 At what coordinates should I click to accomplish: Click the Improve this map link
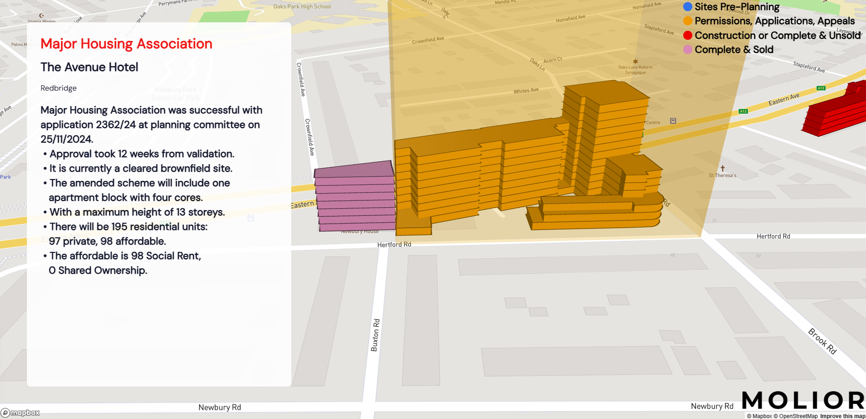[842, 416]
